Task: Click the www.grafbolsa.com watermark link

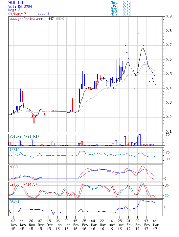Action: pyautogui.click(x=26, y=19)
